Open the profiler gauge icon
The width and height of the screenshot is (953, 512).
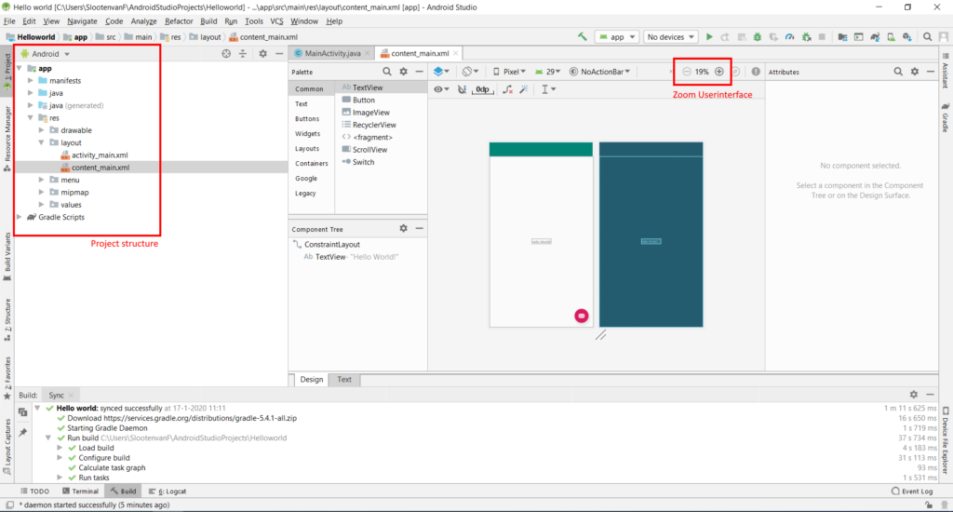pyautogui.click(x=789, y=36)
